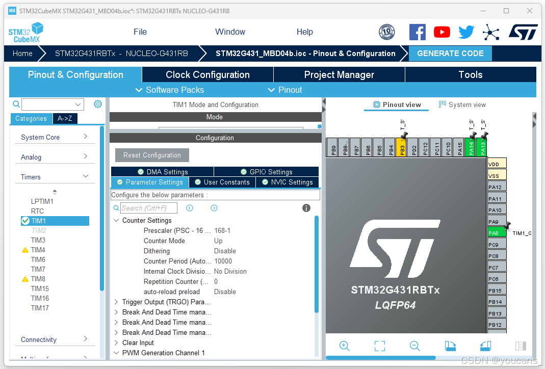The image size is (545, 369).
Task: Select TIM15 in the timers list
Action: 40,288
